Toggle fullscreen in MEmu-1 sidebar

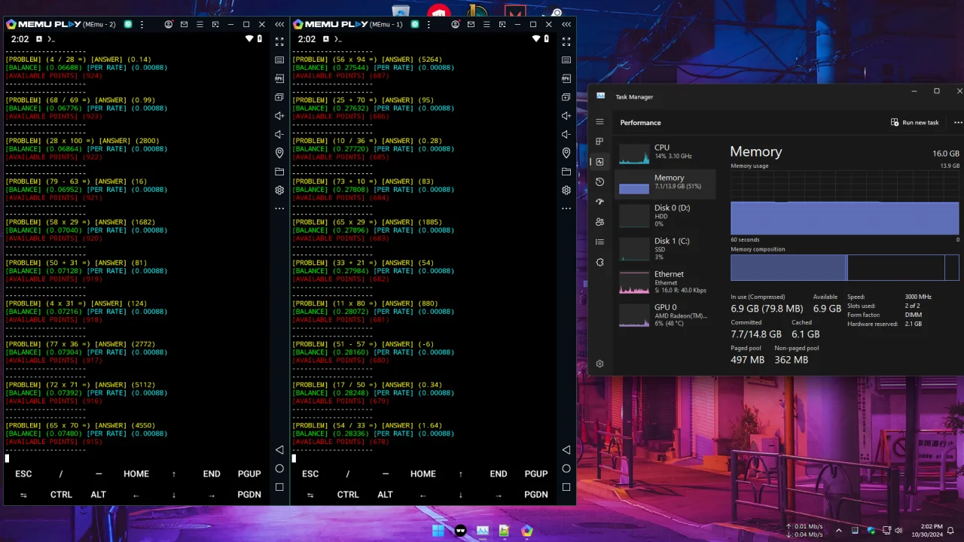[x=566, y=42]
